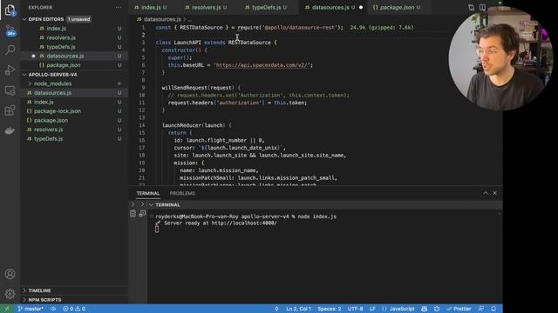Maximize the panel using the up chevron
558x313 pixels.
485,193
